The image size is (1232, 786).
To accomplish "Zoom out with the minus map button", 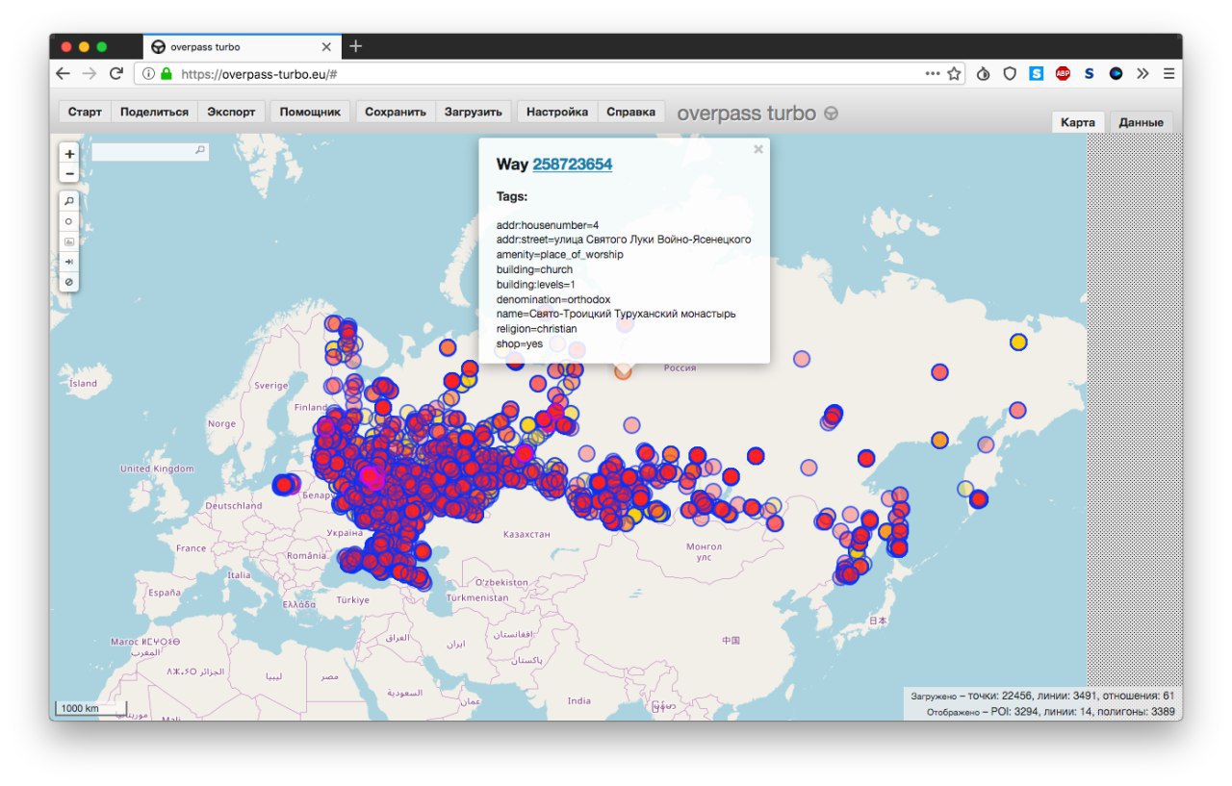I will click(x=69, y=173).
